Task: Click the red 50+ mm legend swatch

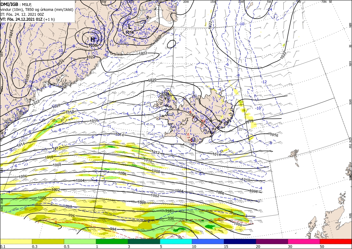Action: point(336,241)
